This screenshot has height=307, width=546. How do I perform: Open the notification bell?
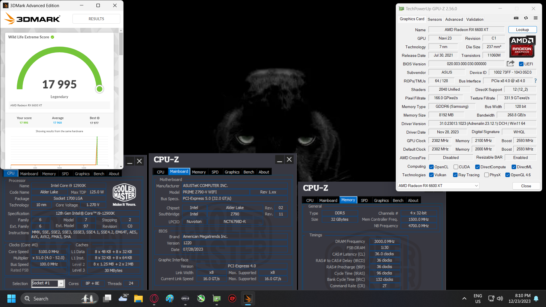536,298
